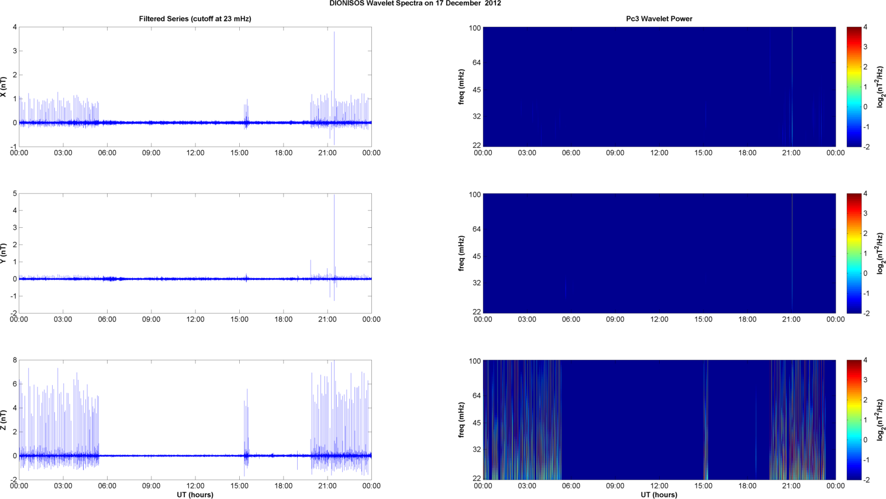Click the top Pc3 wavelet power spectrogram
The width and height of the screenshot is (886, 499).
point(659,87)
